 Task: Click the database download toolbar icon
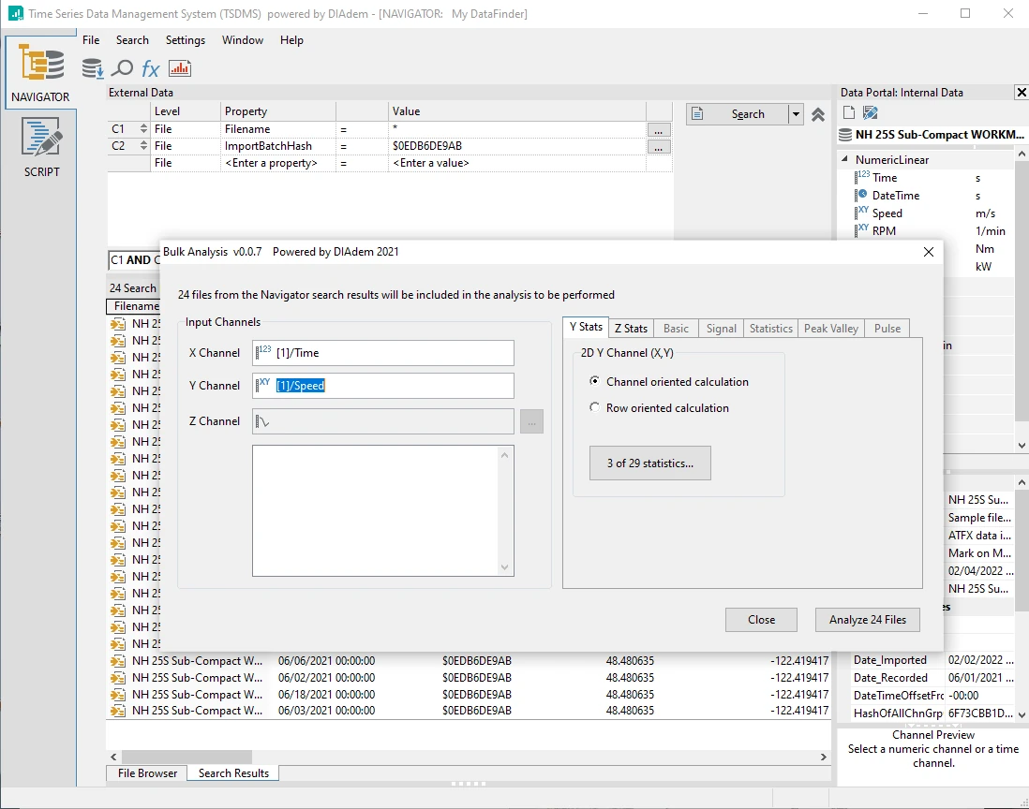[x=93, y=68]
